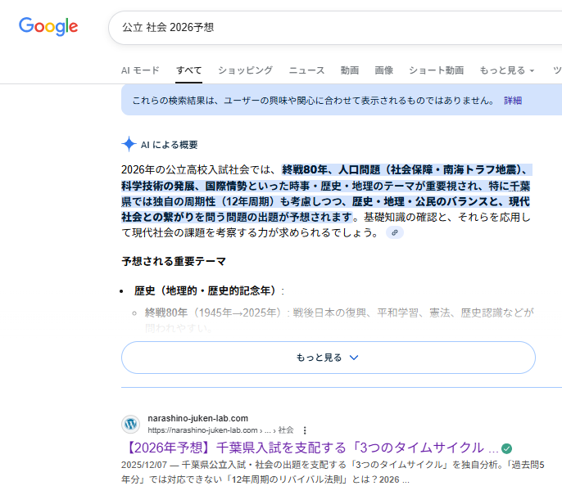Select the ショート動画 tab

pyautogui.click(x=436, y=70)
